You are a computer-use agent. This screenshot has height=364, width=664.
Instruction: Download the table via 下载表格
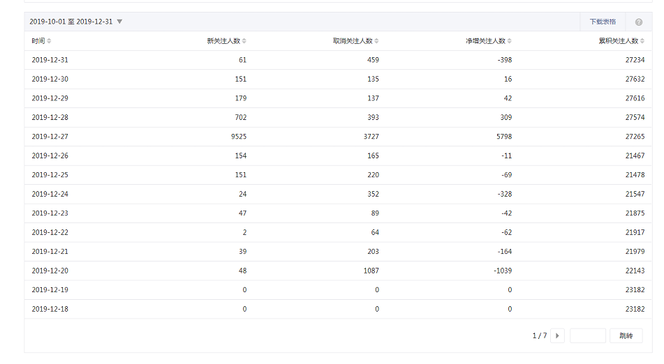(x=603, y=22)
